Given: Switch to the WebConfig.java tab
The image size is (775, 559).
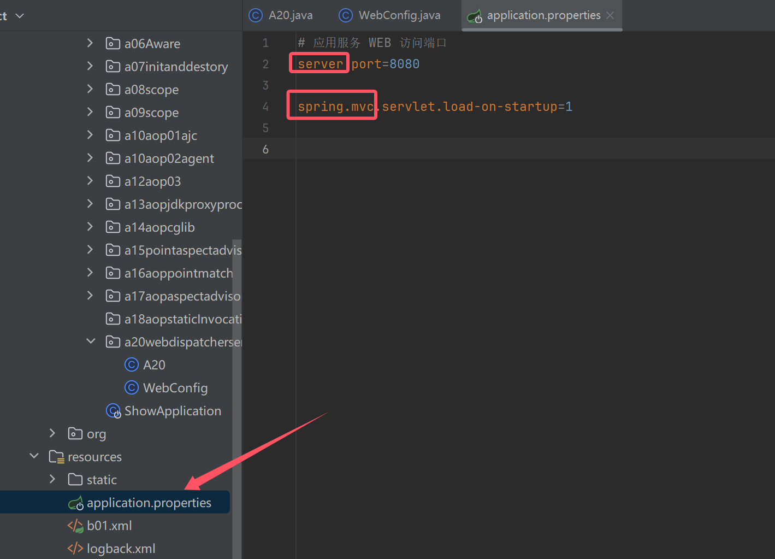Looking at the screenshot, I should tap(389, 15).
